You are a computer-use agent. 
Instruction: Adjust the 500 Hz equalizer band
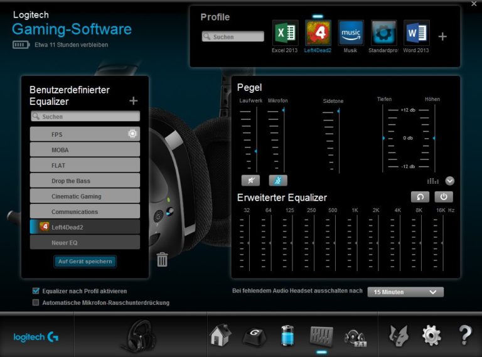click(x=335, y=243)
